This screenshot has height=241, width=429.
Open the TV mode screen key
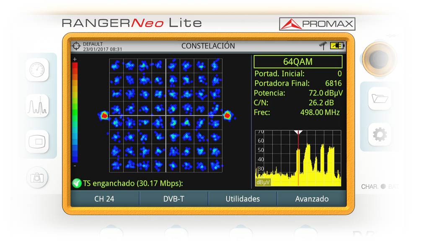pos(37,142)
